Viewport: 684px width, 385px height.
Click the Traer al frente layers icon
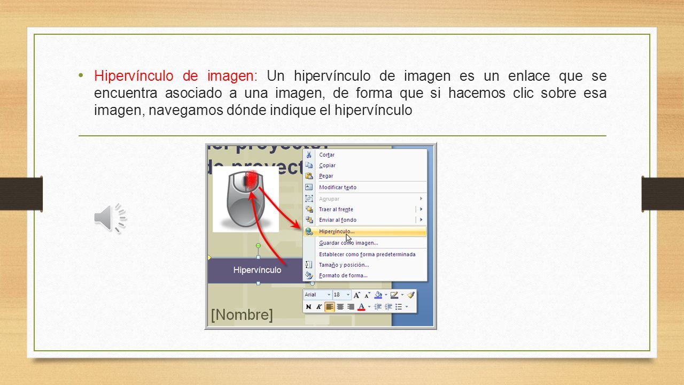coord(309,209)
